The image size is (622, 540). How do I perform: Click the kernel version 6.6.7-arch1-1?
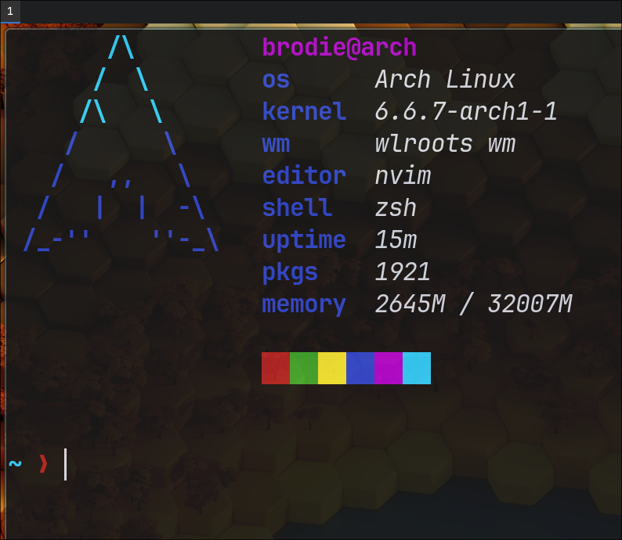coord(466,112)
